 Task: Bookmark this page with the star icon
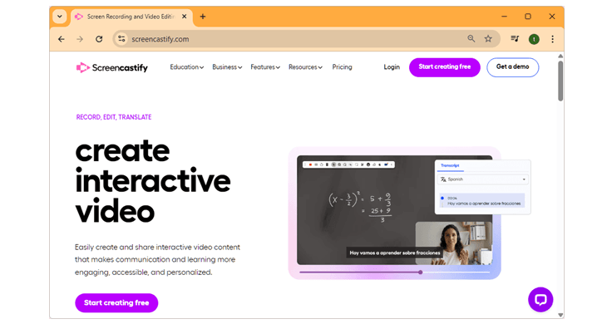coord(488,39)
